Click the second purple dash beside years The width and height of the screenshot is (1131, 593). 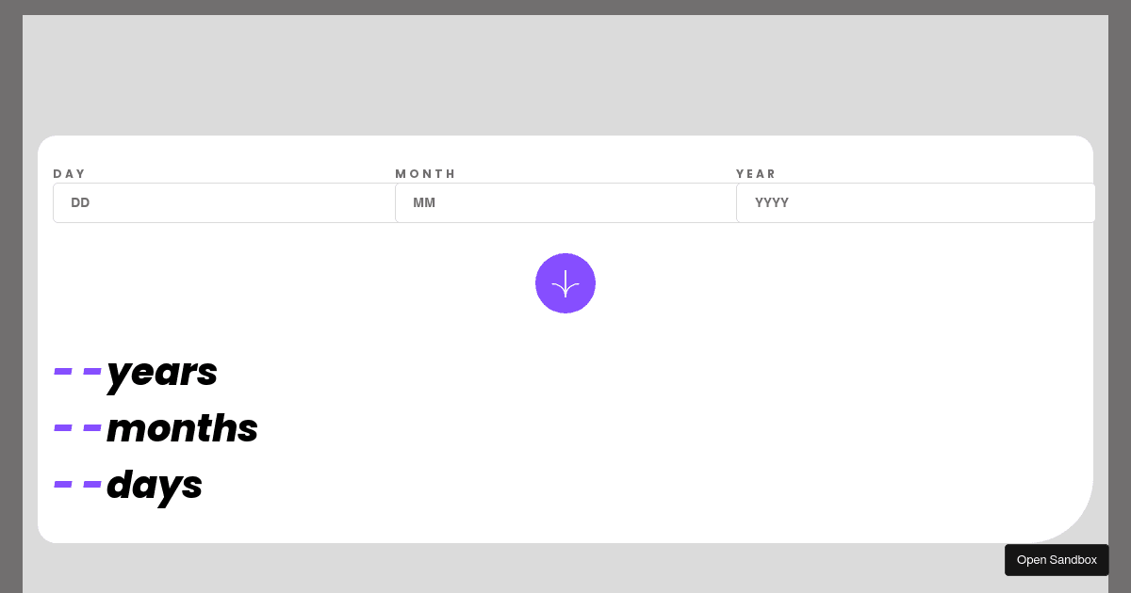pos(91,372)
